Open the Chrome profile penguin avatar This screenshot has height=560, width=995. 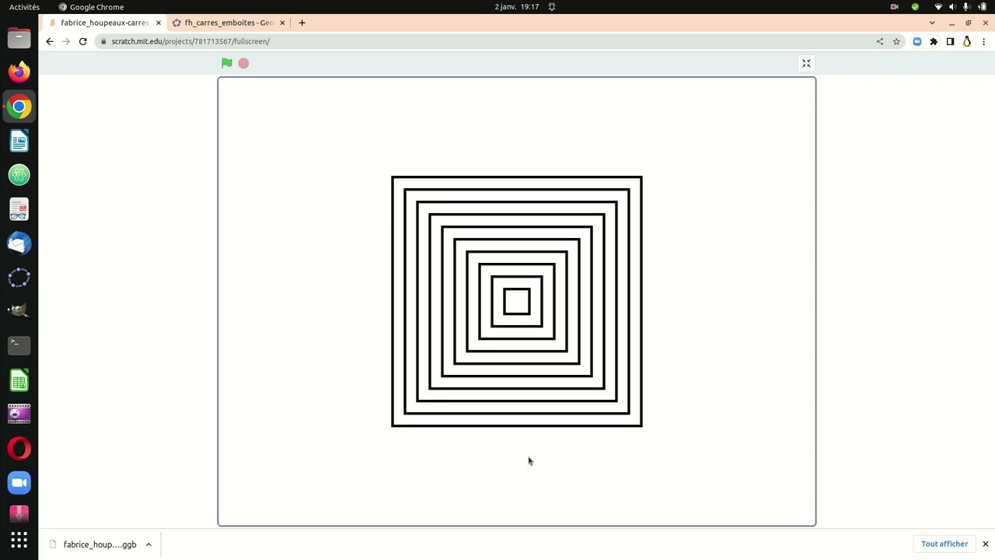pos(967,41)
